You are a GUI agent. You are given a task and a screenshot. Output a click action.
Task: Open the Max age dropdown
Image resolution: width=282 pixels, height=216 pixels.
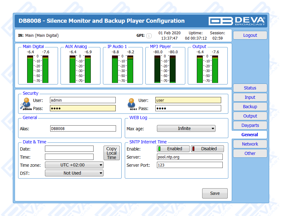(186, 128)
